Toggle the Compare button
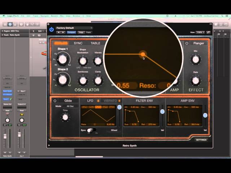The width and height of the screenshot is (231, 173). click(71, 32)
